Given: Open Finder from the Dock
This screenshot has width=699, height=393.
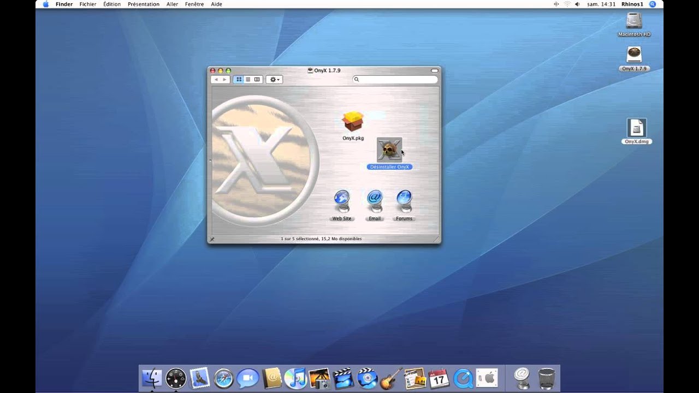Looking at the screenshot, I should tap(152, 378).
